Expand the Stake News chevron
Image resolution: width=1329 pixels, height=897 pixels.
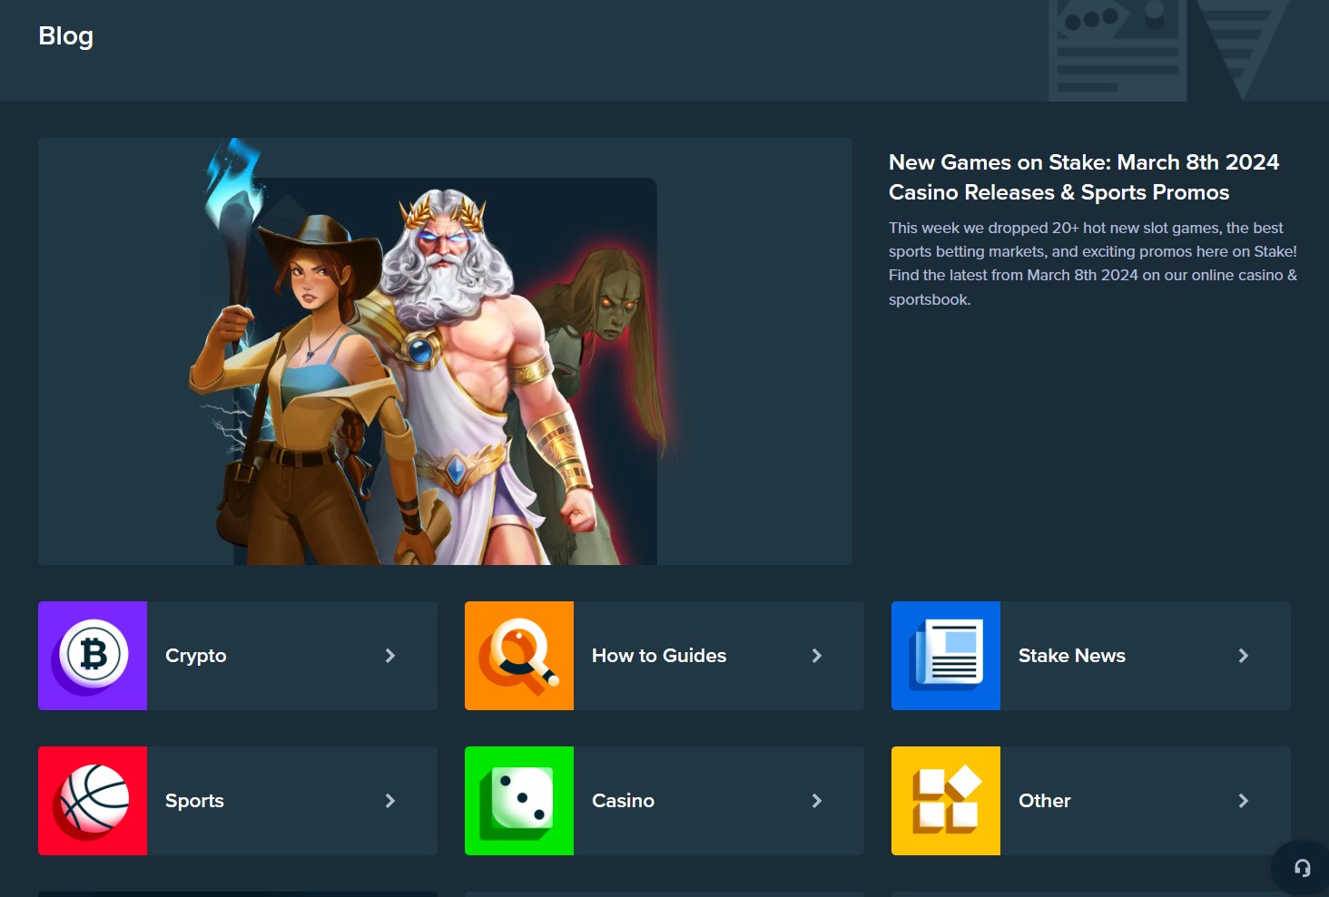[1244, 656]
